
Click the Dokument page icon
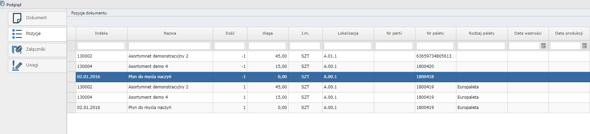coord(17,18)
